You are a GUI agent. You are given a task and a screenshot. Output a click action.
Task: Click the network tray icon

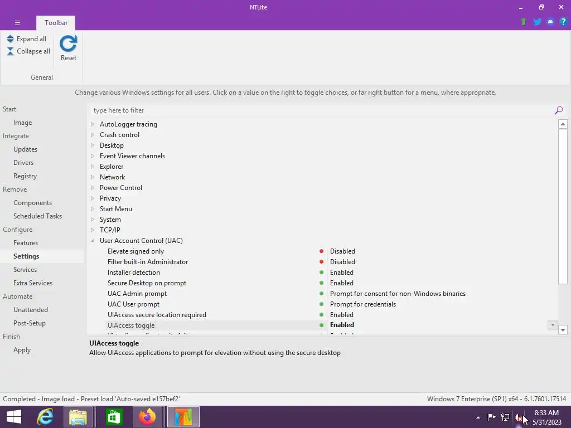pos(505,417)
